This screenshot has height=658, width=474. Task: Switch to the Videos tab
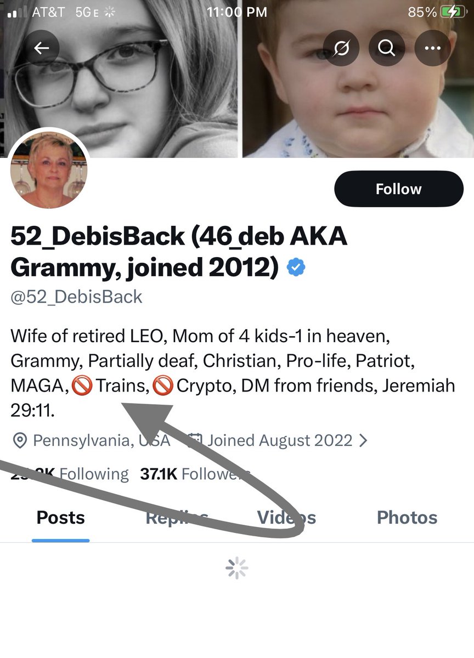click(x=286, y=518)
